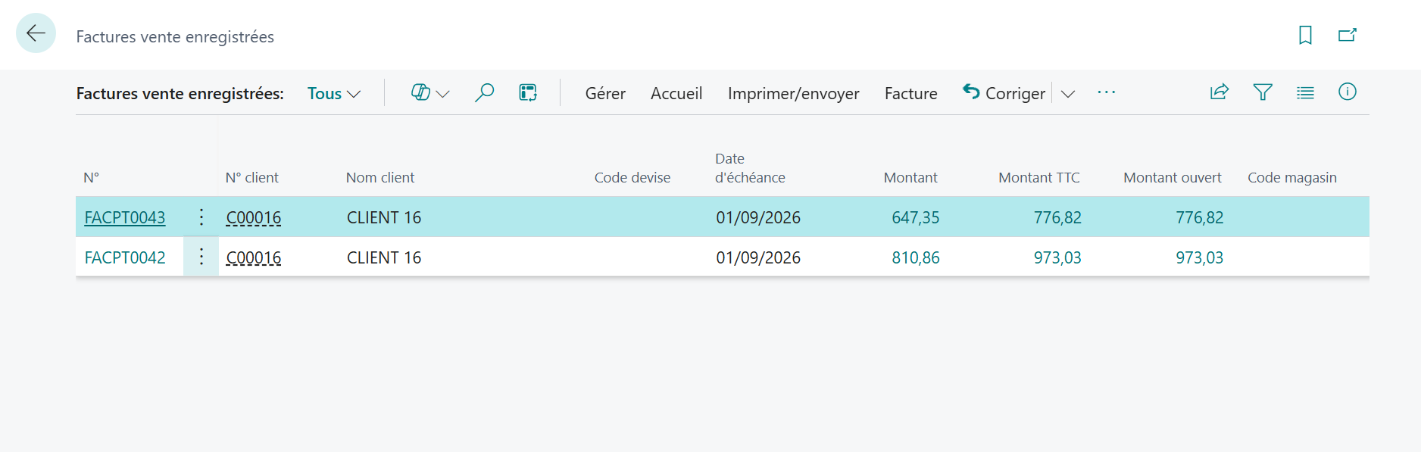Open page in new window icon
The image size is (1421, 452).
(x=1347, y=35)
